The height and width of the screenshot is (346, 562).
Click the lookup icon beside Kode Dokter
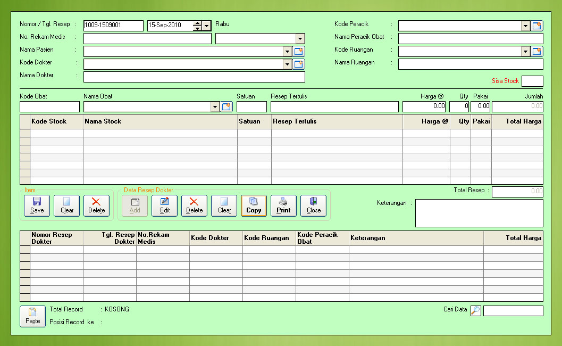tap(299, 64)
